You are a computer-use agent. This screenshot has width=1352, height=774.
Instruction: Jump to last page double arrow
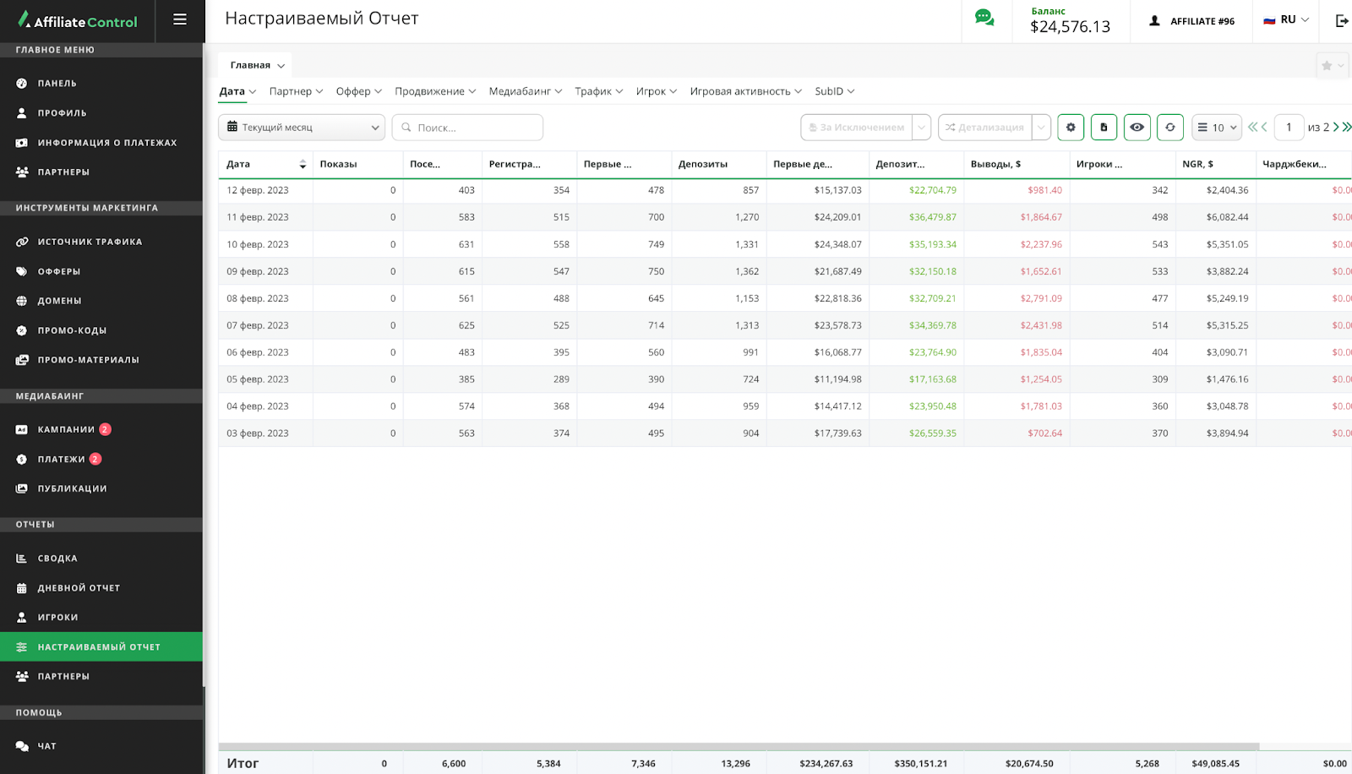1347,128
